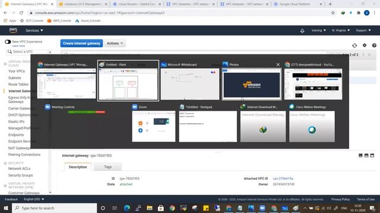
Task: Switch to Untitled - Paint window thumbnail
Action: [128, 80]
